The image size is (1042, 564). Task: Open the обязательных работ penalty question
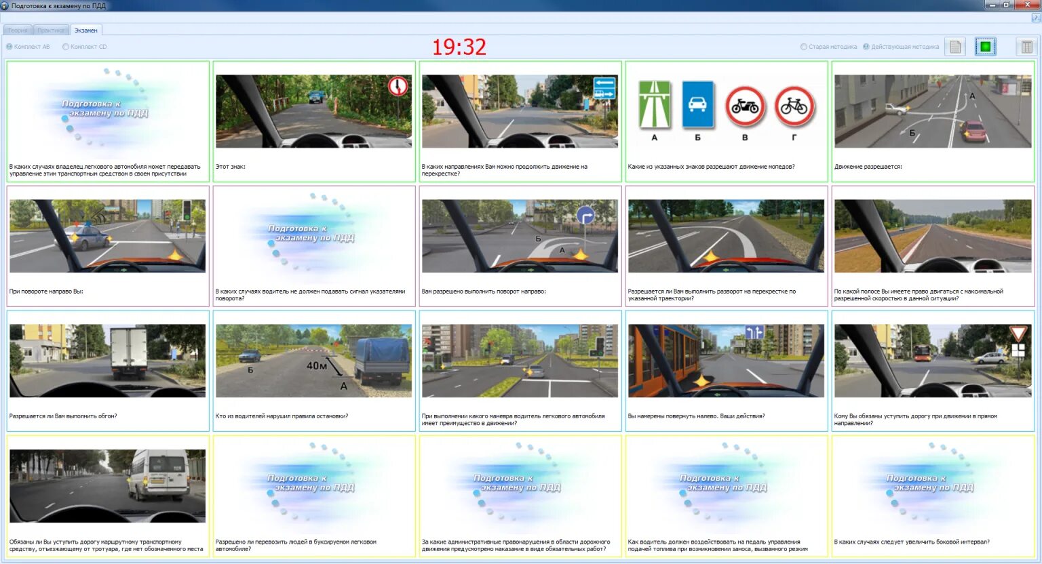(x=520, y=496)
